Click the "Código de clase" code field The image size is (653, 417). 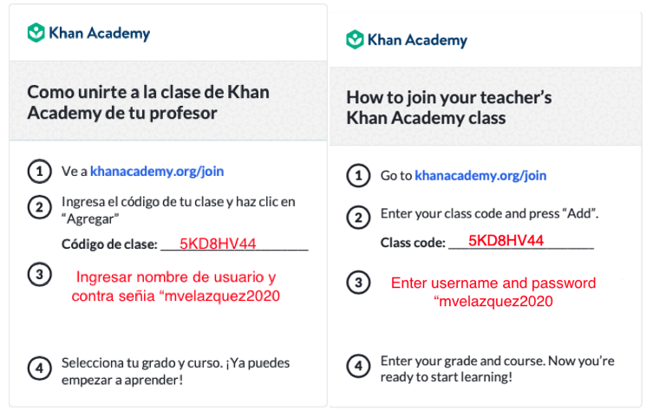point(234,244)
